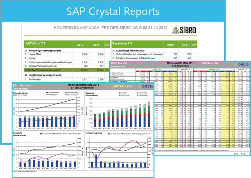251x178 pixels.
Task: Click the blue 'Rohstoffe' legend swatch in Bestände chart
Action: click(120, 93)
